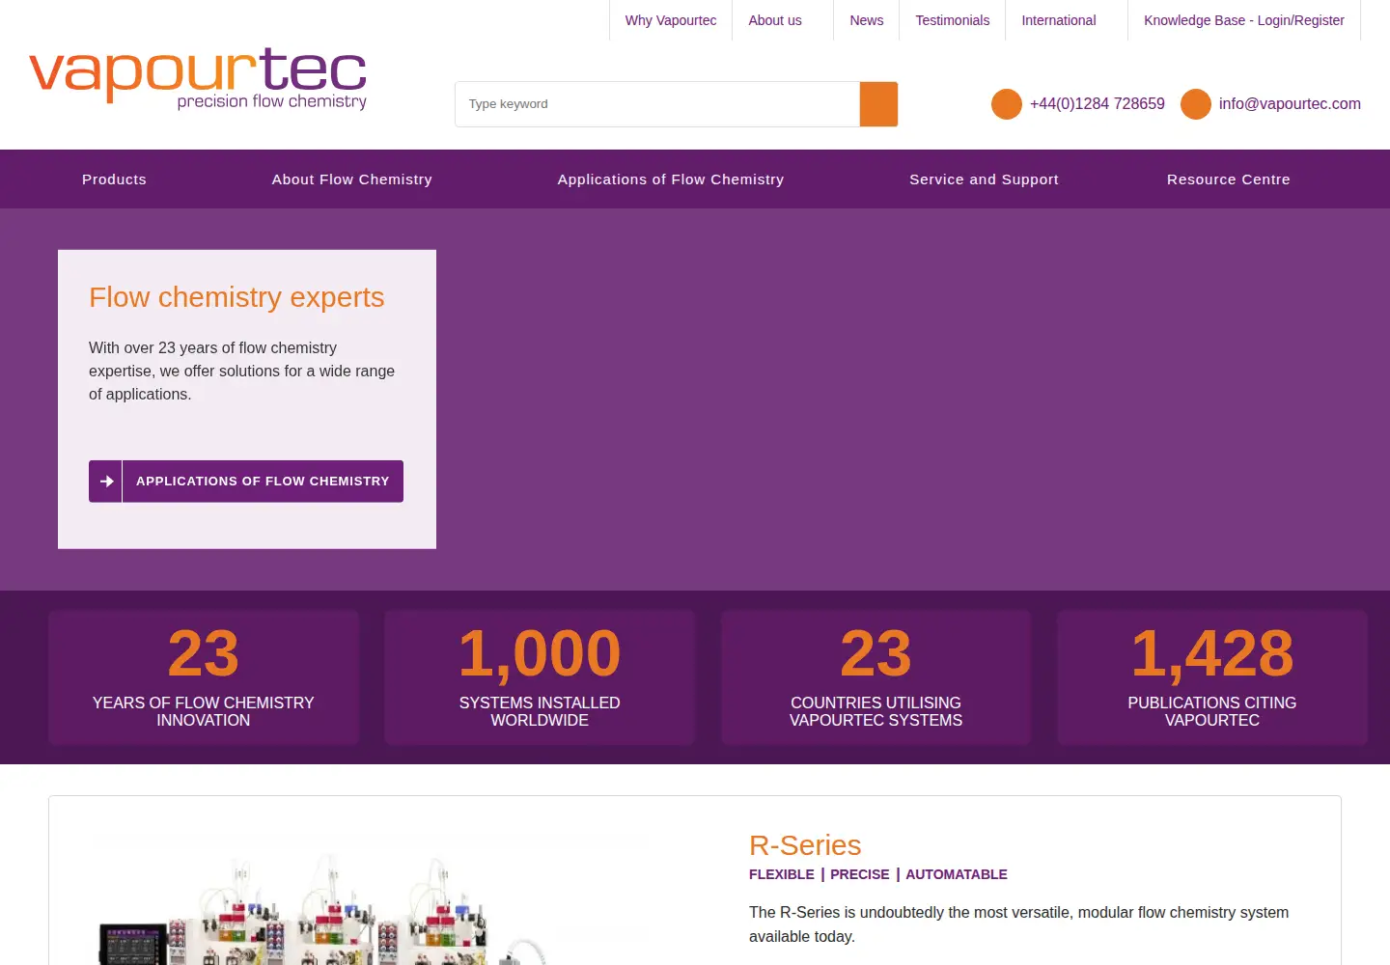Click the orange search button
The image size is (1390, 965).
pyautogui.click(x=878, y=104)
